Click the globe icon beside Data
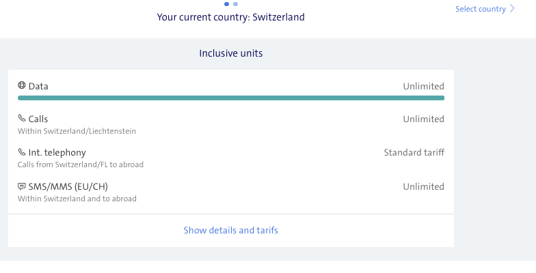The width and height of the screenshot is (536, 273). click(x=22, y=86)
